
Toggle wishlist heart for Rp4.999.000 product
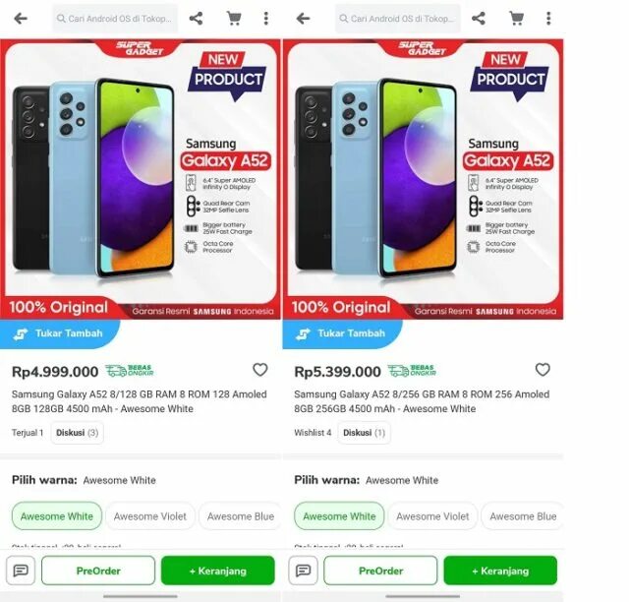click(259, 370)
